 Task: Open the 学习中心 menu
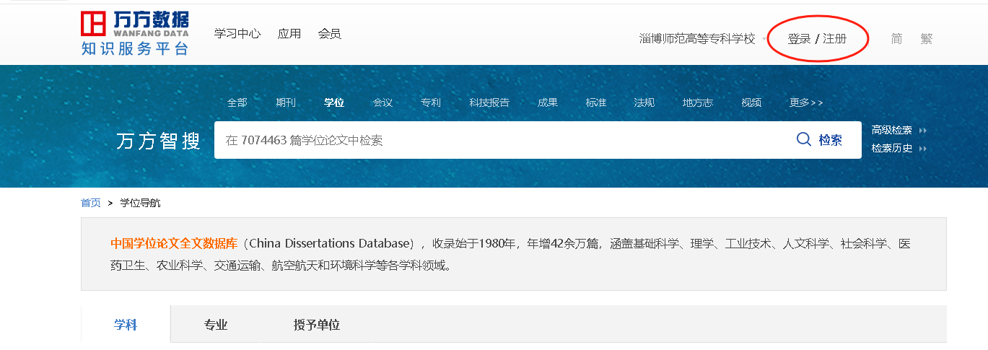click(x=237, y=34)
